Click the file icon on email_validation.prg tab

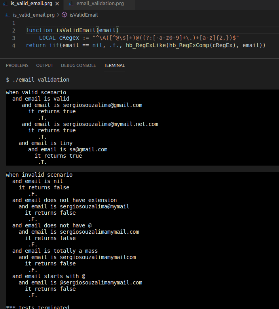70,4
